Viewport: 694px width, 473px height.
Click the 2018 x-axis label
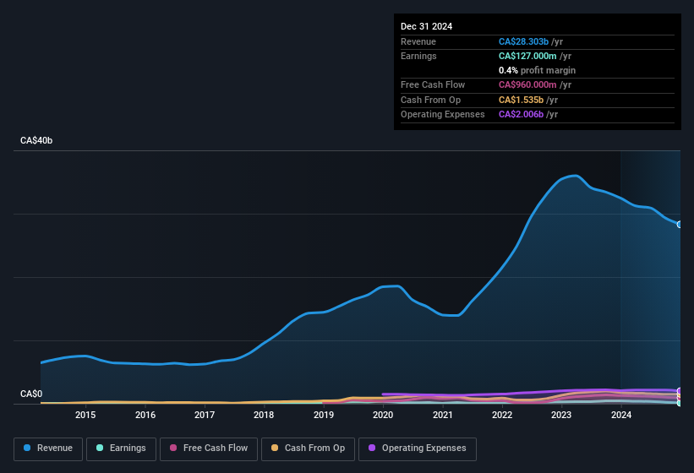coord(264,415)
